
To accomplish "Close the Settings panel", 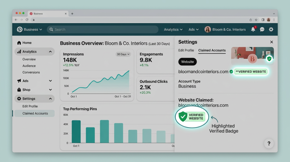I will click(x=272, y=42).
